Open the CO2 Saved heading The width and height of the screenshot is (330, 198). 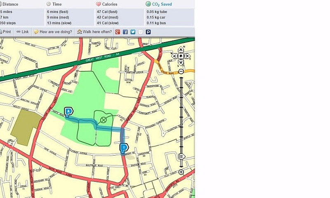pos(159,4)
